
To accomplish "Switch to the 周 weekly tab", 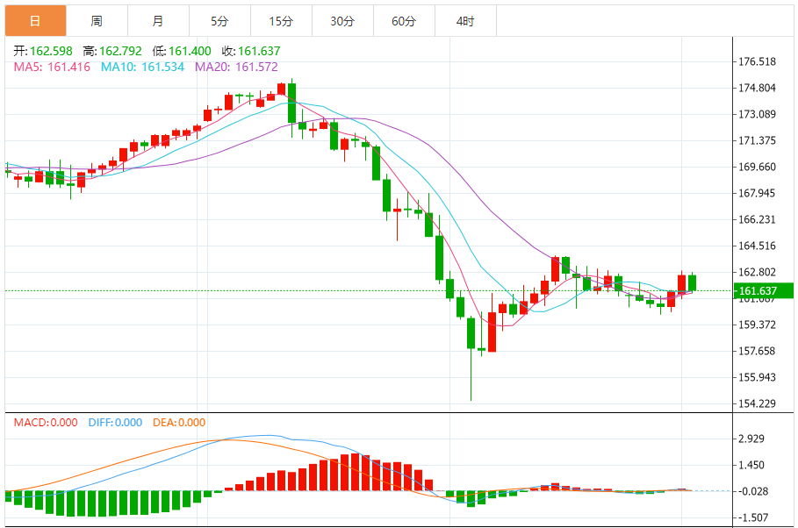I will pos(97,21).
